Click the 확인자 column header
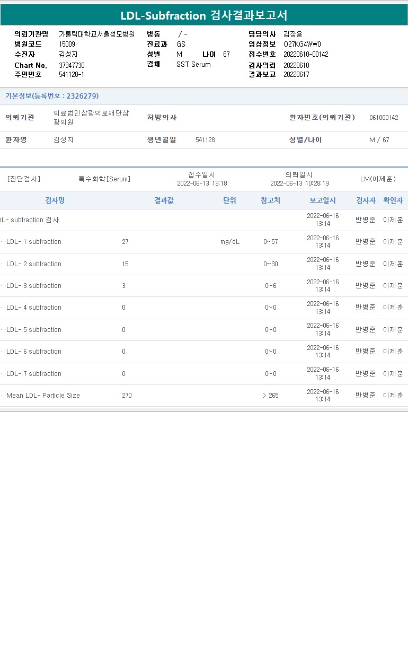 point(393,200)
